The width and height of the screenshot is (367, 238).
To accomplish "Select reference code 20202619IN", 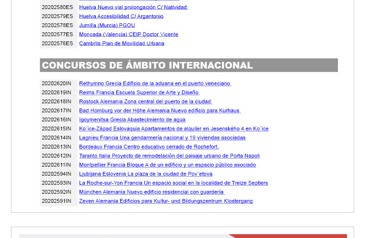I will point(56,92).
